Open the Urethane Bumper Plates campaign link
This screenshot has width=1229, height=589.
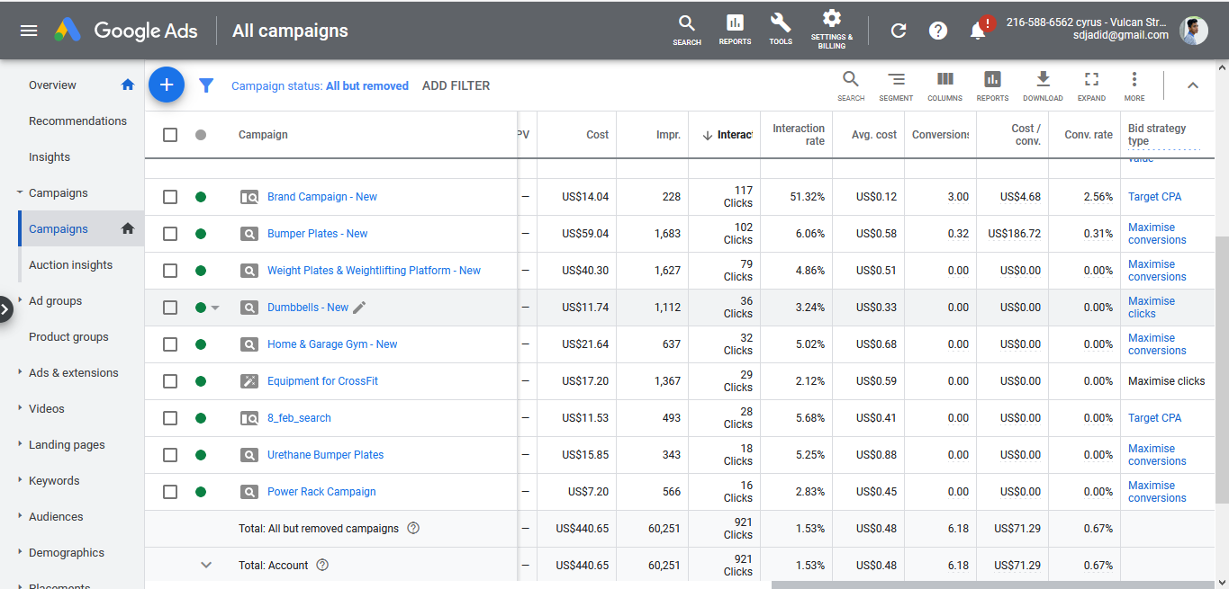pyautogui.click(x=325, y=455)
